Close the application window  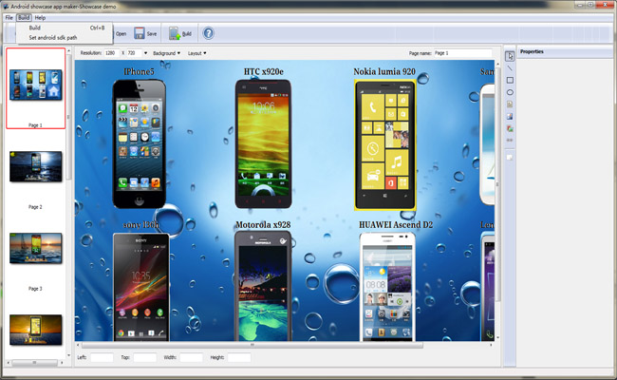(606, 5)
